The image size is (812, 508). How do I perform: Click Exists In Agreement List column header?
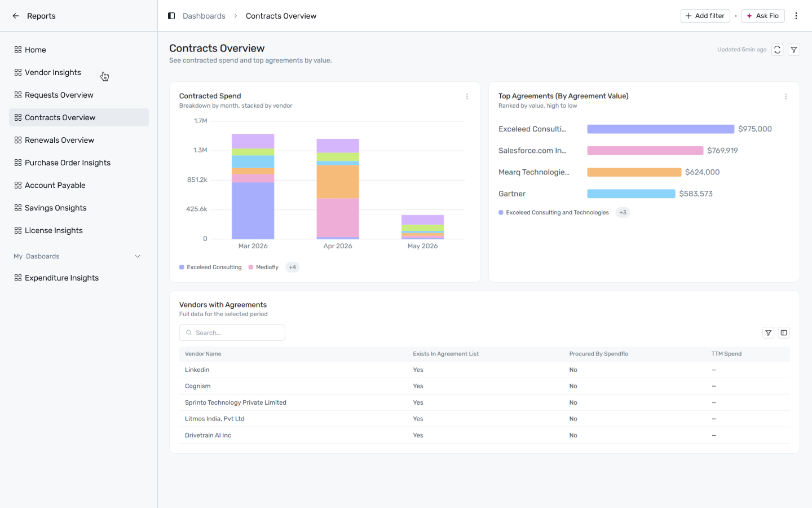(x=445, y=354)
